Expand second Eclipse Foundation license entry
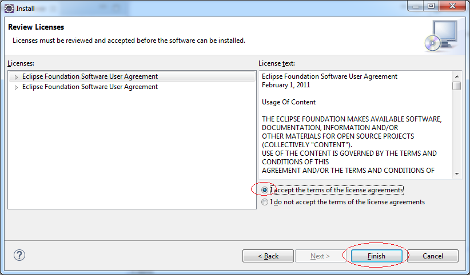Screen dimensions: 470x275 pos(17,87)
